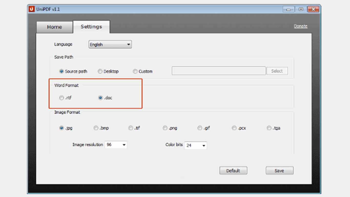Click the Language label text

pyautogui.click(x=63, y=44)
